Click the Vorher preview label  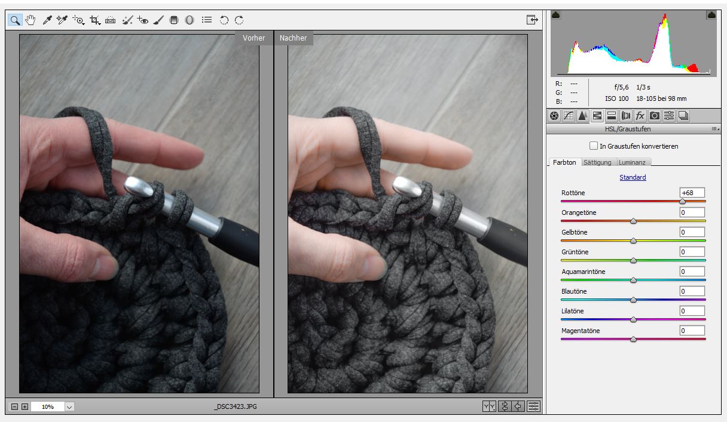click(253, 38)
